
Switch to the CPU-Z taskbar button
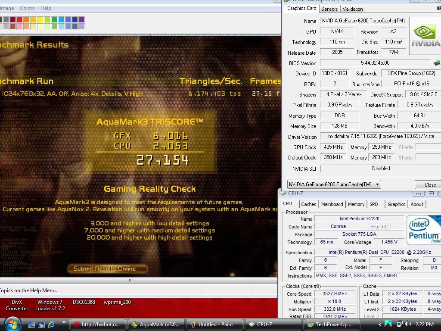click(273, 325)
